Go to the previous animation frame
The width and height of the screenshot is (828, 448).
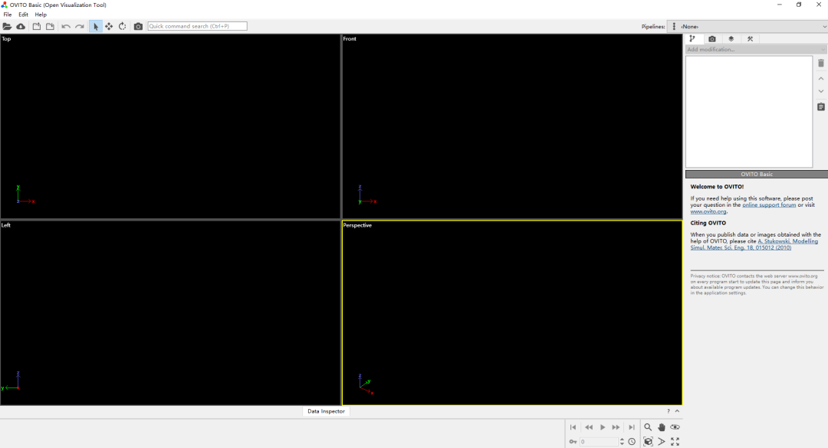(588, 427)
